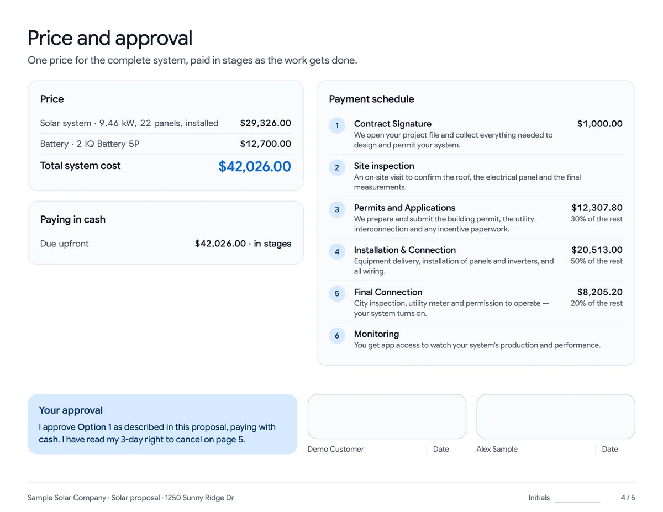663x512 pixels.
Task: Click the '20% of the rest' note
Action: (x=597, y=303)
